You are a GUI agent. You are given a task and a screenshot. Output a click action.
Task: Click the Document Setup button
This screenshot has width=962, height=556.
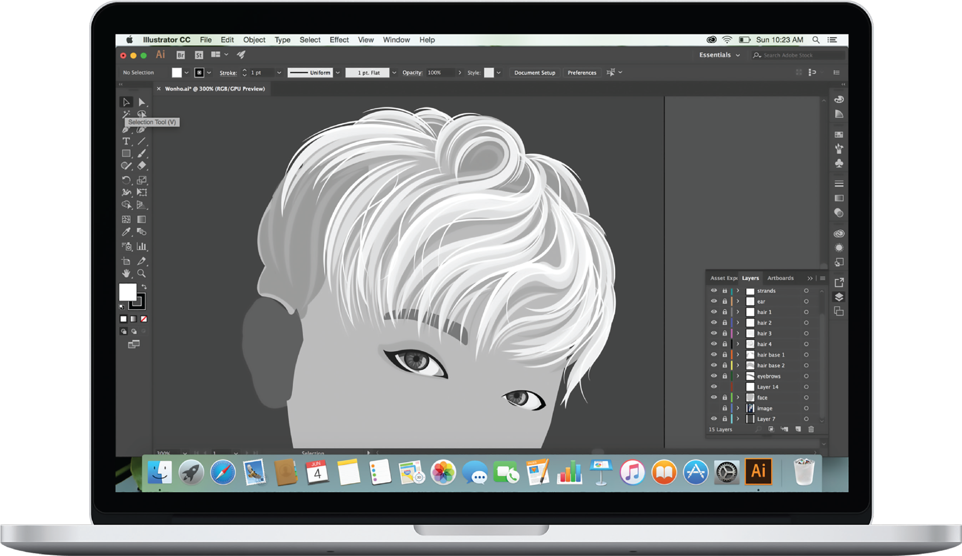(534, 73)
